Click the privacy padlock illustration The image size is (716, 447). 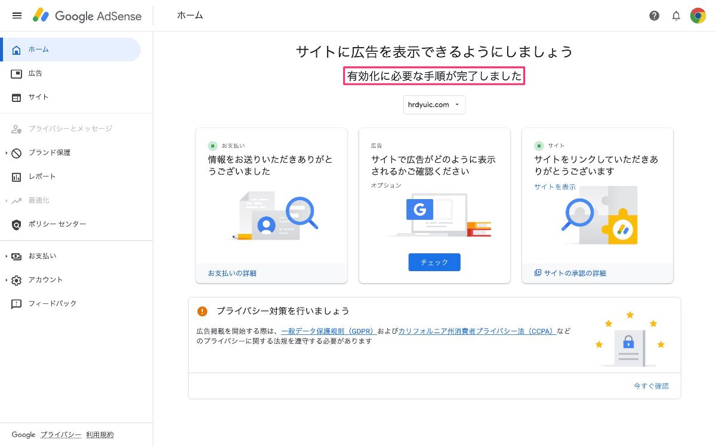pos(629,340)
